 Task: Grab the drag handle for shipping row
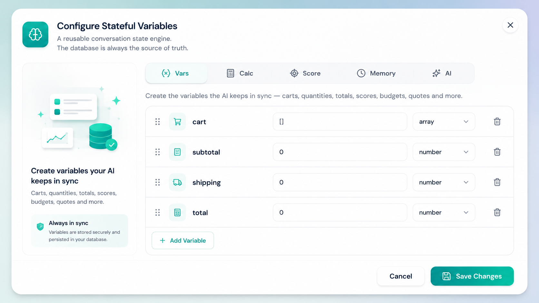coord(157,182)
